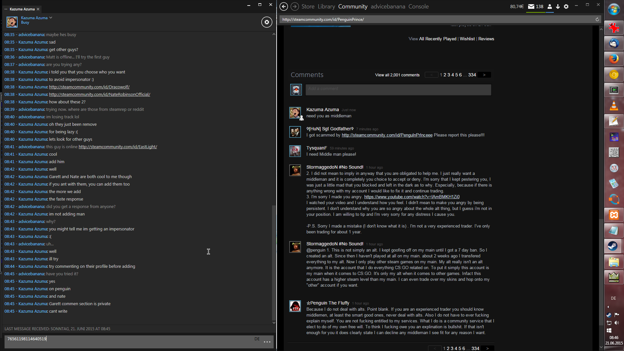Viewport: 624px width, 351px height.
Task: Open the Library menu
Action: click(326, 6)
